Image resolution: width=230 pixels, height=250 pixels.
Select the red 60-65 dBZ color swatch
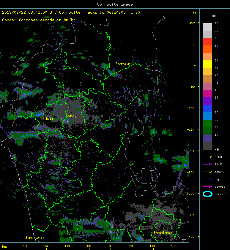(x=207, y=42)
